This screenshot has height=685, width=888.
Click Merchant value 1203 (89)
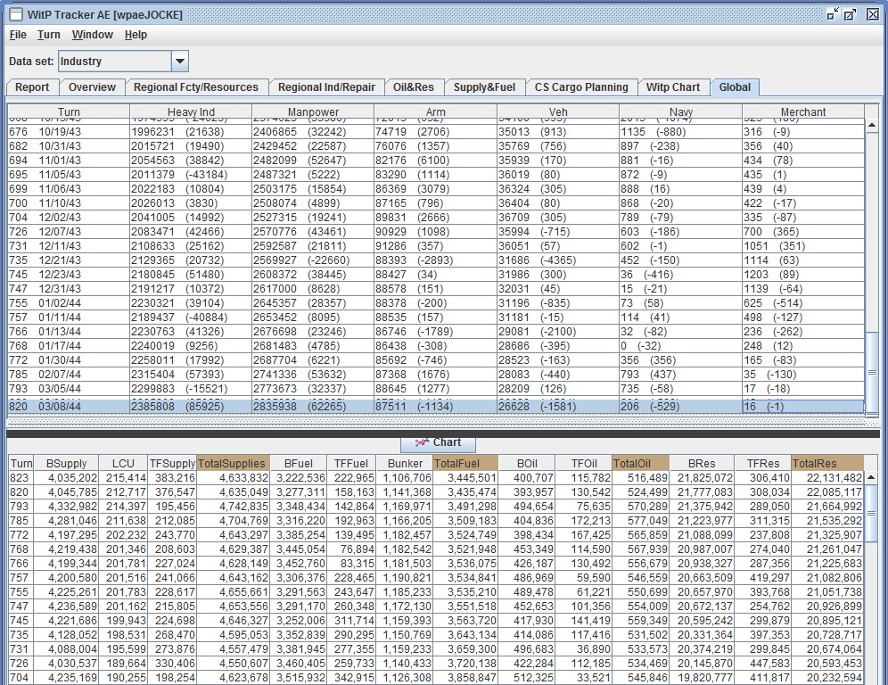(803, 274)
